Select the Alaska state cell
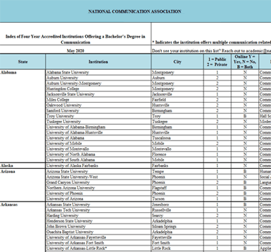The width and height of the screenshot is (271, 252). (23, 166)
